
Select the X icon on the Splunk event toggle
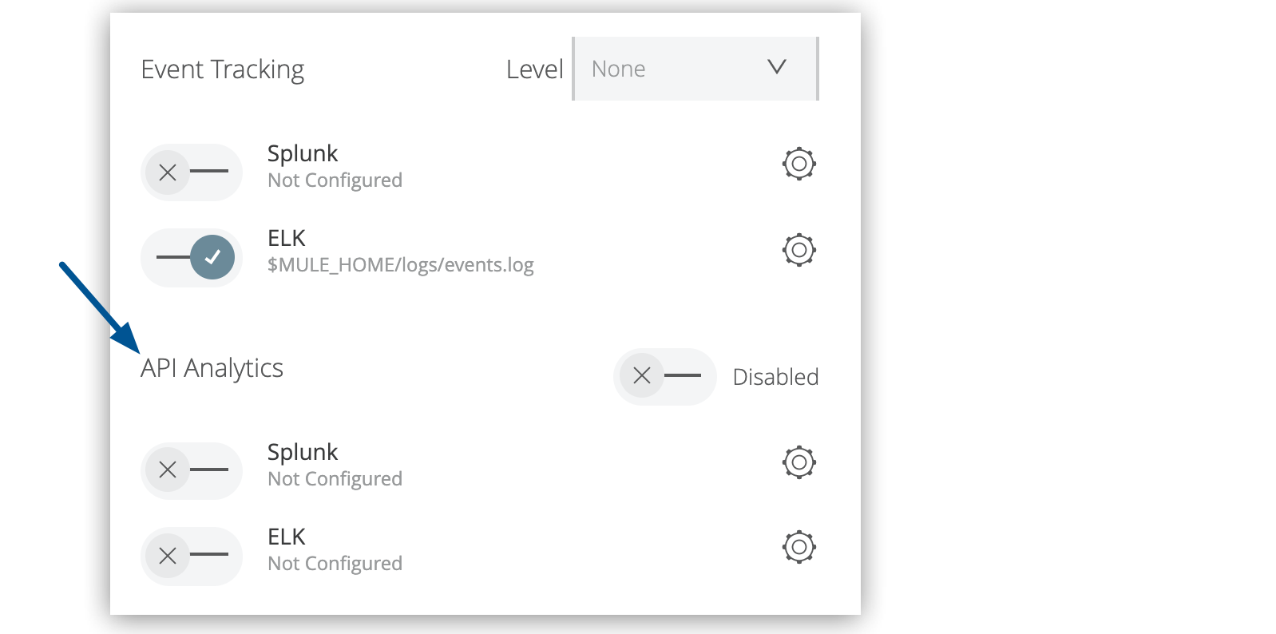(x=168, y=172)
